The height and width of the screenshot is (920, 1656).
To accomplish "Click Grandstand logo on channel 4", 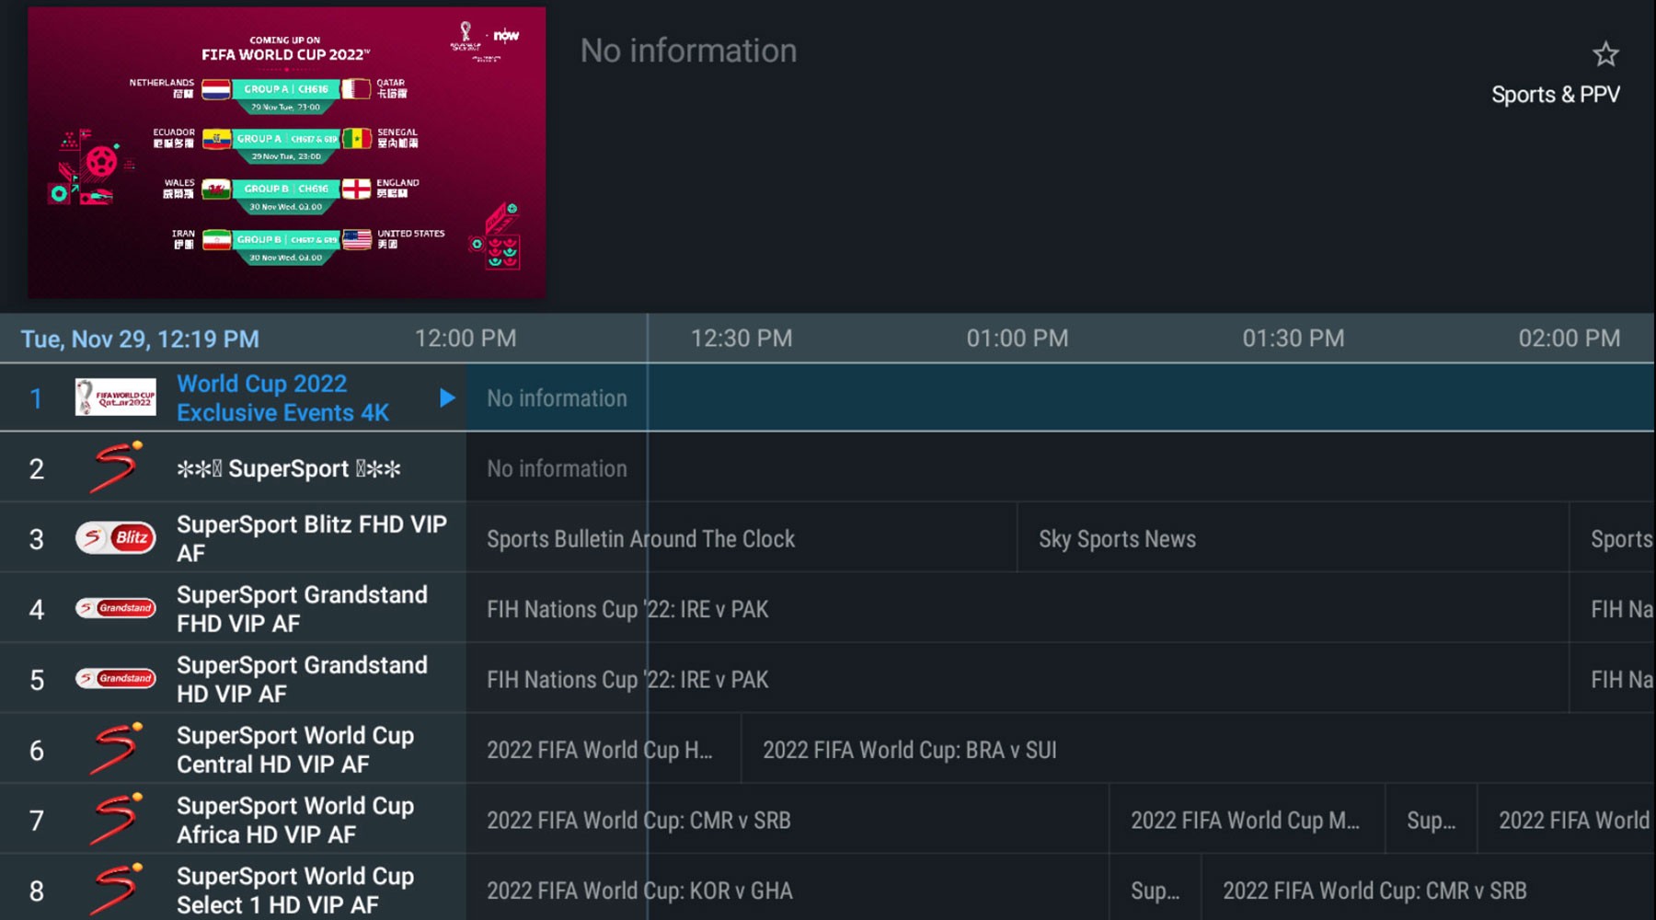I will click(115, 608).
